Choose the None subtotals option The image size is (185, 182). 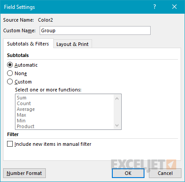[x=10, y=73]
